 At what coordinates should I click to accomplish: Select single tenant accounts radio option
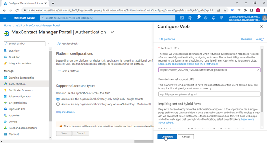point(58,99)
